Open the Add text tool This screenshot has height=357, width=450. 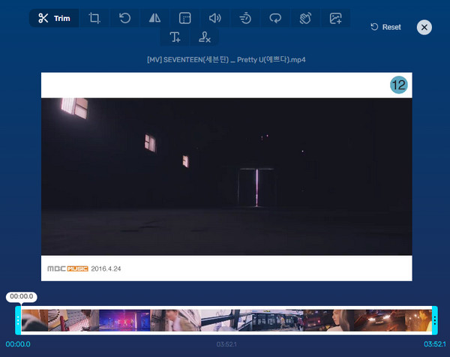coord(175,37)
